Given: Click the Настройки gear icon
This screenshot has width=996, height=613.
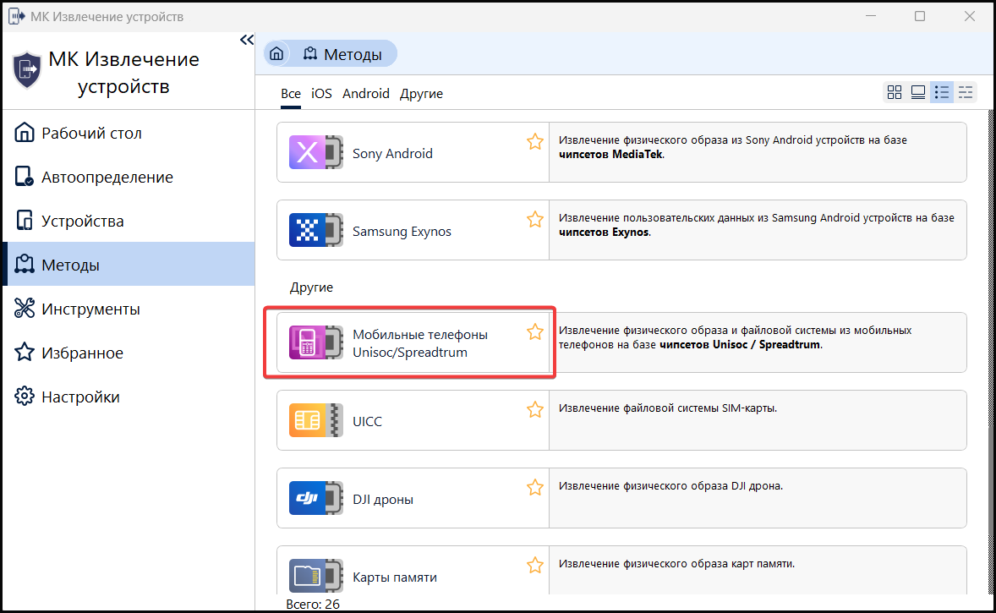Looking at the screenshot, I should [x=25, y=396].
